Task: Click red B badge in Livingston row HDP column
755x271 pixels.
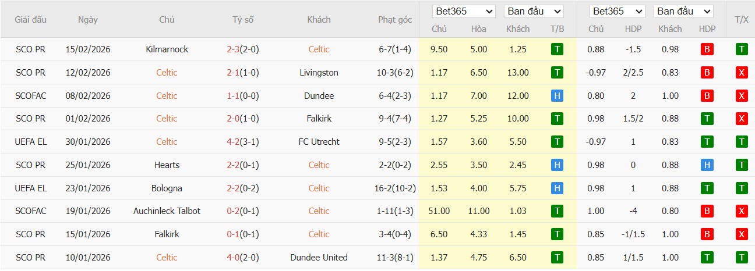Action: 707,73
